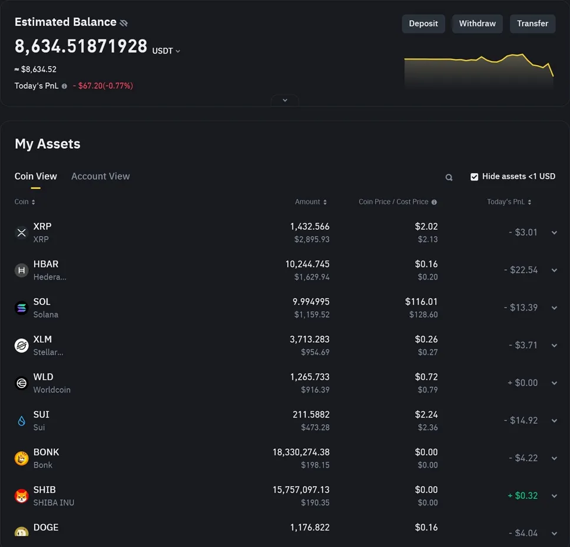Select XLM value $954.69
This screenshot has width=570, height=547.
click(x=315, y=352)
